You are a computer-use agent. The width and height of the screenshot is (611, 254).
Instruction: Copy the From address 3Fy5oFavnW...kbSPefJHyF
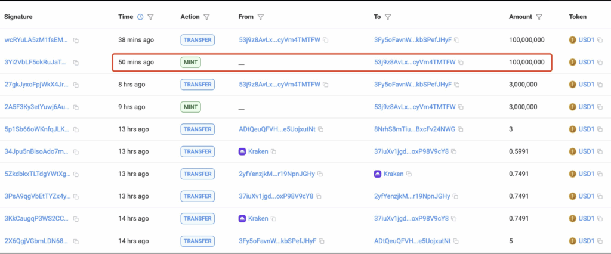[322, 241]
